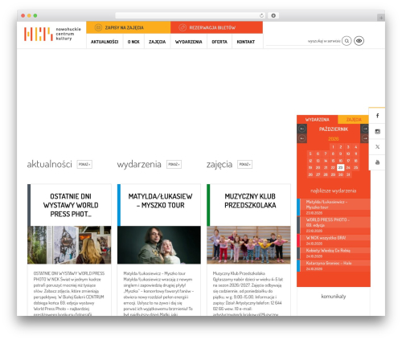Open the Aktualności menu
Viewport: 402px width, 340px height.
(105, 42)
